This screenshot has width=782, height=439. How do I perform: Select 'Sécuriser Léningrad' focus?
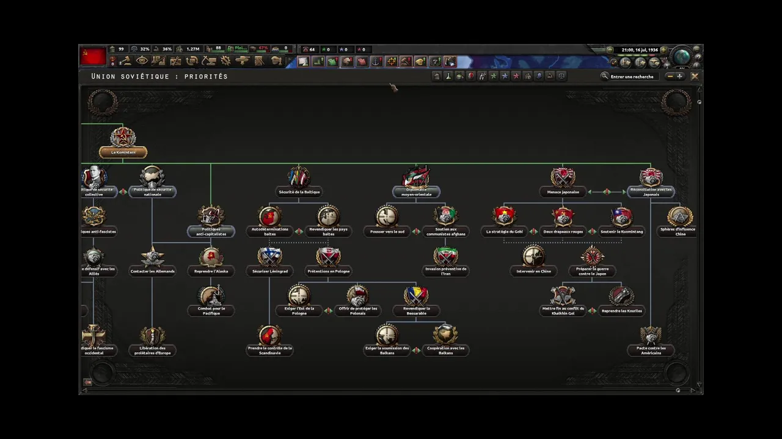click(x=269, y=260)
